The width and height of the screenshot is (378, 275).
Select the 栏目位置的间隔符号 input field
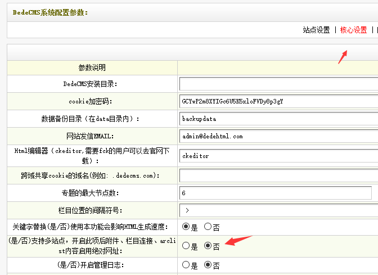(278, 210)
